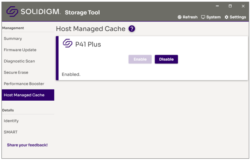251x160 pixels.
Task: Go to the Summary page
Action: pos(13,39)
